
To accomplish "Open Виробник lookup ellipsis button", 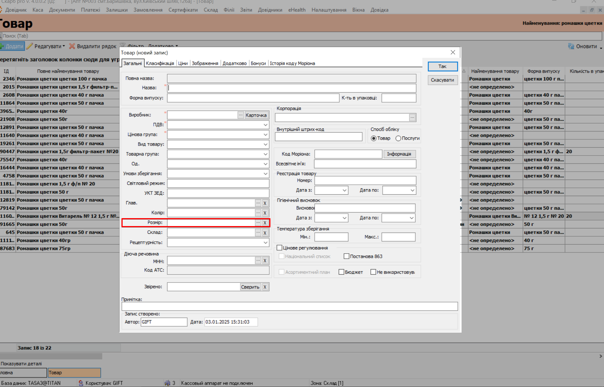I will (x=240, y=115).
